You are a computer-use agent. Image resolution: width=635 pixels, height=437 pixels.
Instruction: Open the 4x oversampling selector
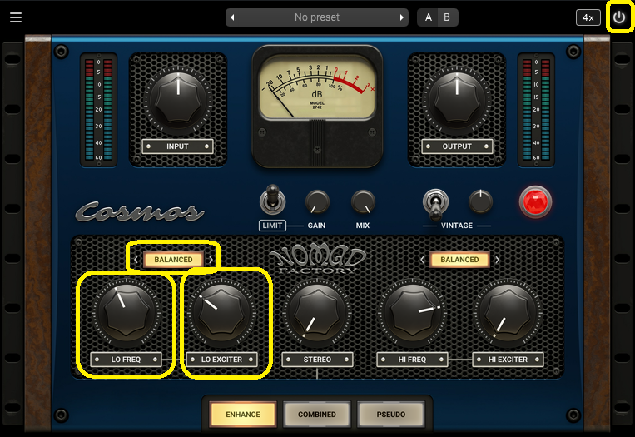pyautogui.click(x=588, y=17)
